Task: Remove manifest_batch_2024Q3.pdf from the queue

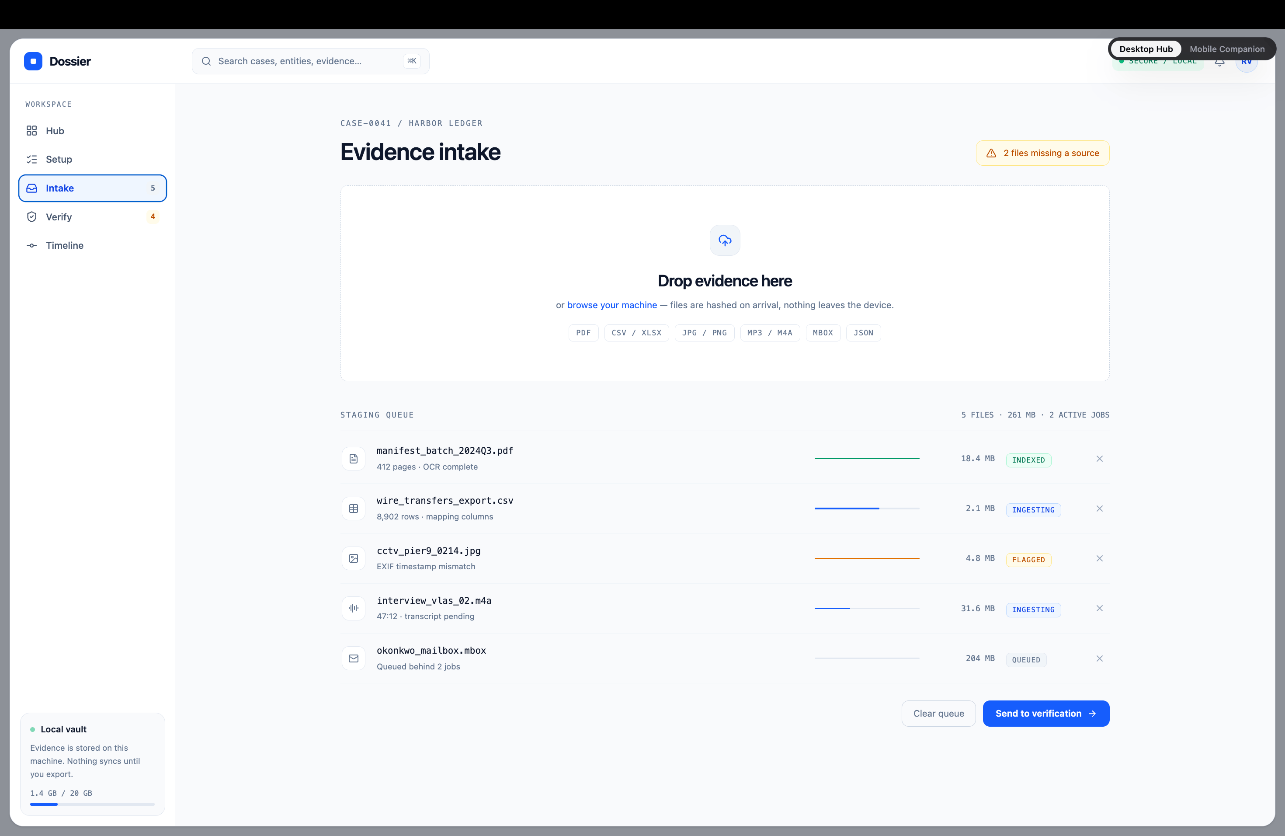Action: click(1099, 459)
